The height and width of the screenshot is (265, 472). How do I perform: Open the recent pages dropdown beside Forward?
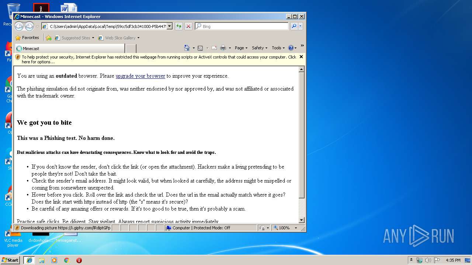tap(37, 26)
